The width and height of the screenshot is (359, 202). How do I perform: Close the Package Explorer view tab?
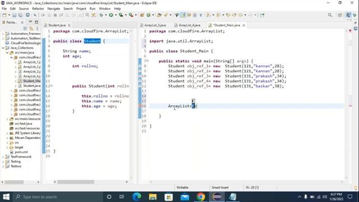click(x=22, y=22)
